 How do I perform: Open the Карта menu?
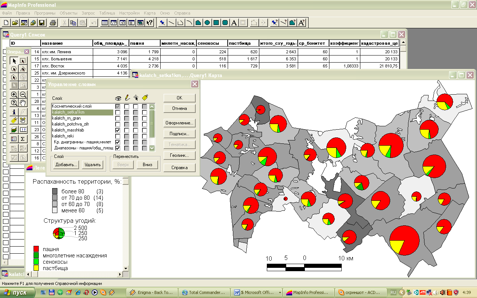[150, 13]
